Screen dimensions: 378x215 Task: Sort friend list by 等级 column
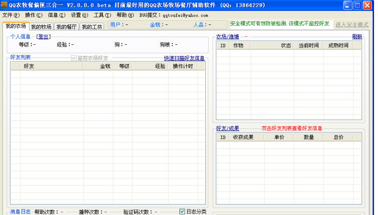pos(122,66)
